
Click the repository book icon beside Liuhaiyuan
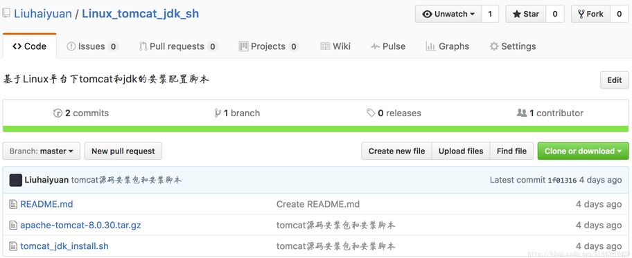click(6, 14)
